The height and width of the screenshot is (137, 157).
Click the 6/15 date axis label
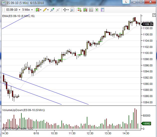pyautogui.click(x=36, y=133)
